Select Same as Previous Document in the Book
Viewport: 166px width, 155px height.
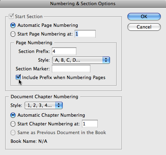click(13, 132)
